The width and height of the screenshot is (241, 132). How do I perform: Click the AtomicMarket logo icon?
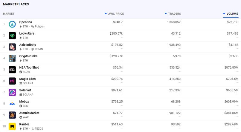pyautogui.click(x=12, y=115)
